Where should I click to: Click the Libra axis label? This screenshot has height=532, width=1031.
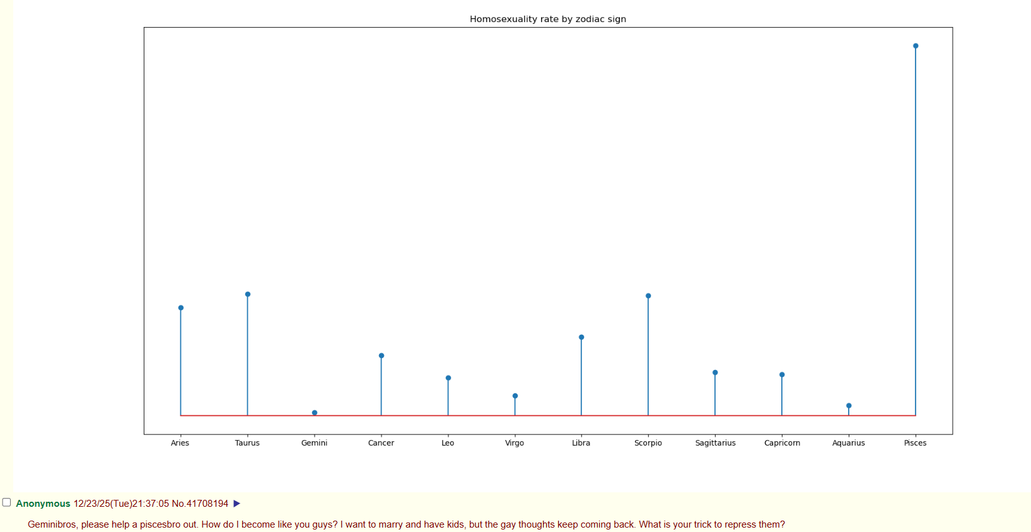(x=581, y=443)
